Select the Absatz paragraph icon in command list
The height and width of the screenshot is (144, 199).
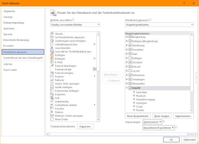coord(52,34)
